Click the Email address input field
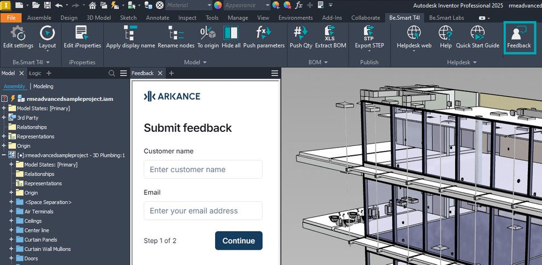 (x=203, y=210)
